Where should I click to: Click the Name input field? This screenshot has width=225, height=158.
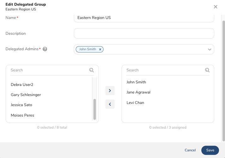point(144,18)
